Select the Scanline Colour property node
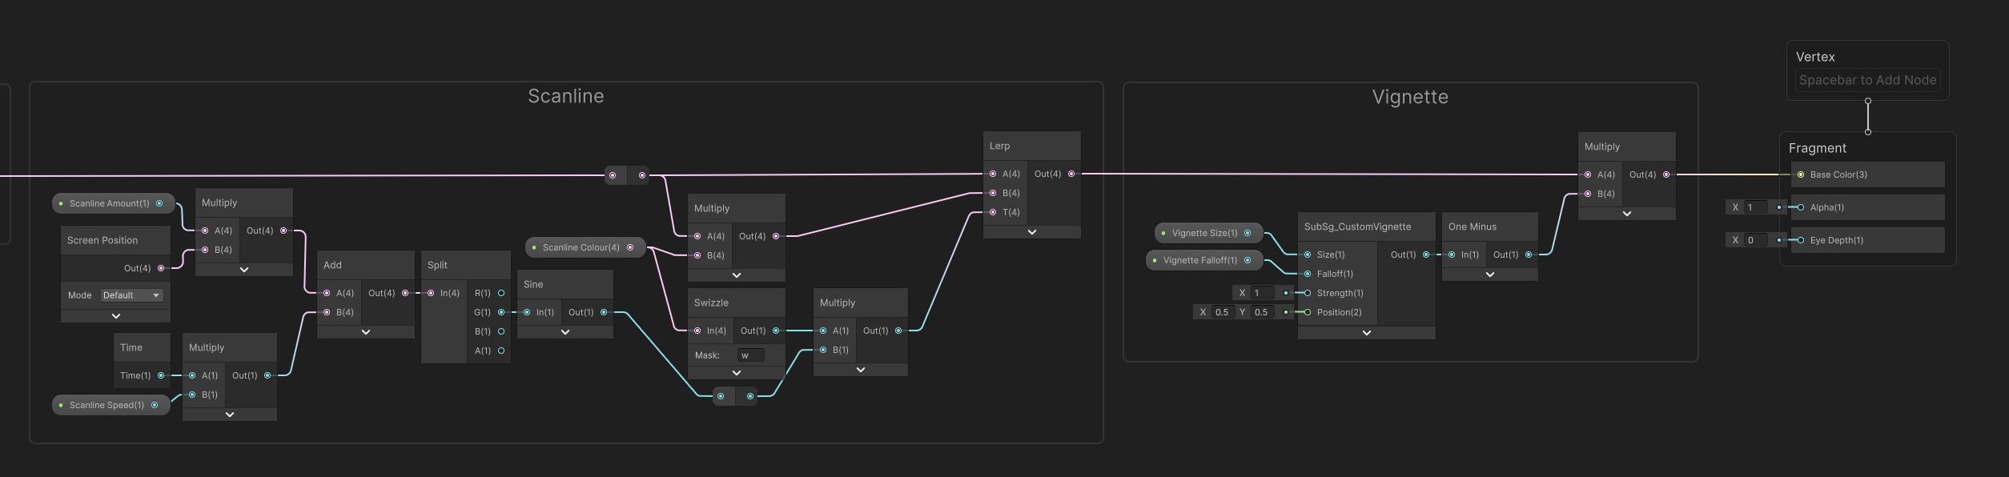 [585, 247]
